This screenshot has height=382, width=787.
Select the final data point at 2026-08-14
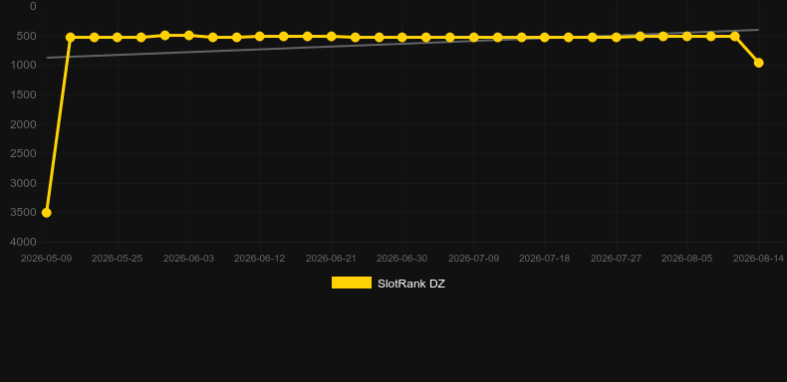pyautogui.click(x=758, y=63)
